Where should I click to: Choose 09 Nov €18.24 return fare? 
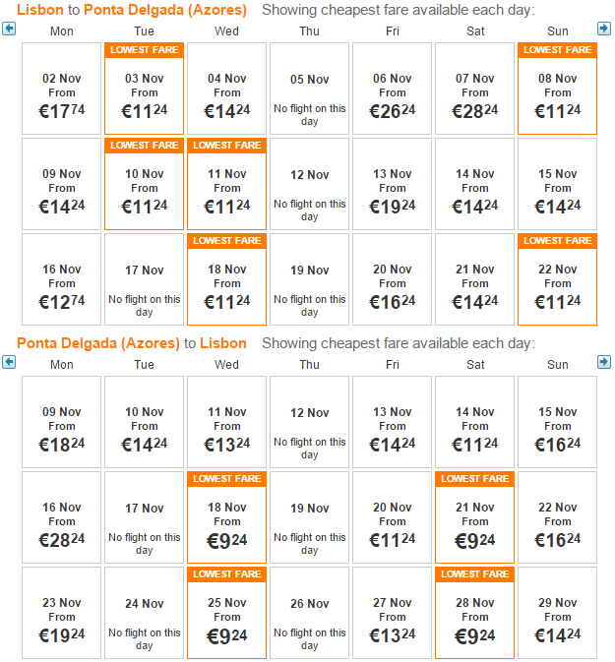tap(62, 422)
